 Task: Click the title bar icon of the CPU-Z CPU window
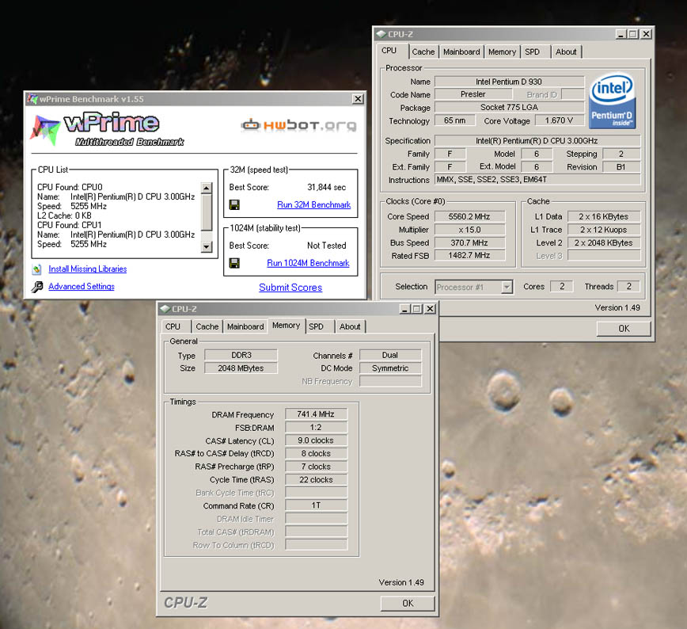pyautogui.click(x=381, y=34)
